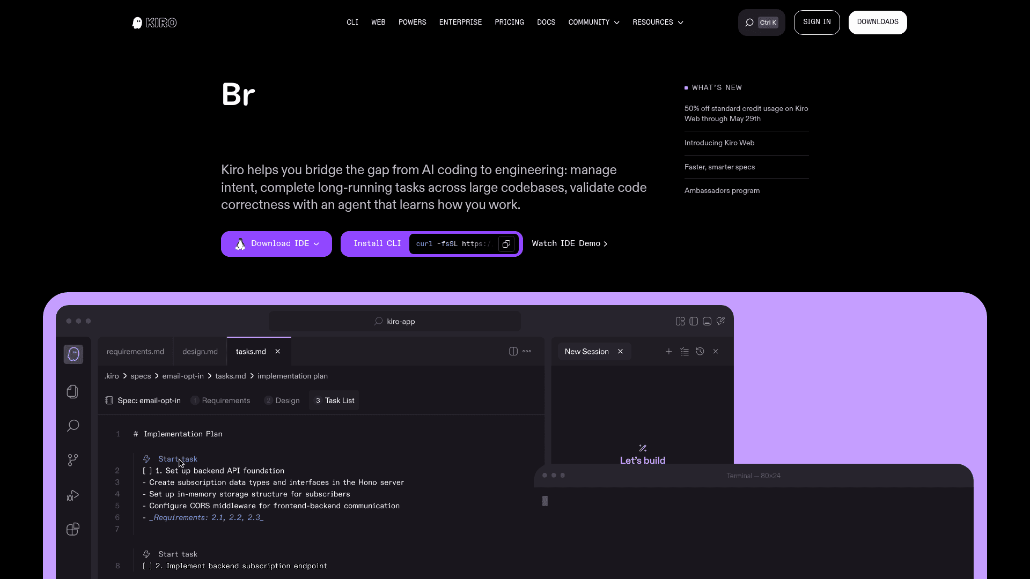This screenshot has width=1030, height=579.
Task: Click the kiro-app command search bar
Action: pos(395,321)
